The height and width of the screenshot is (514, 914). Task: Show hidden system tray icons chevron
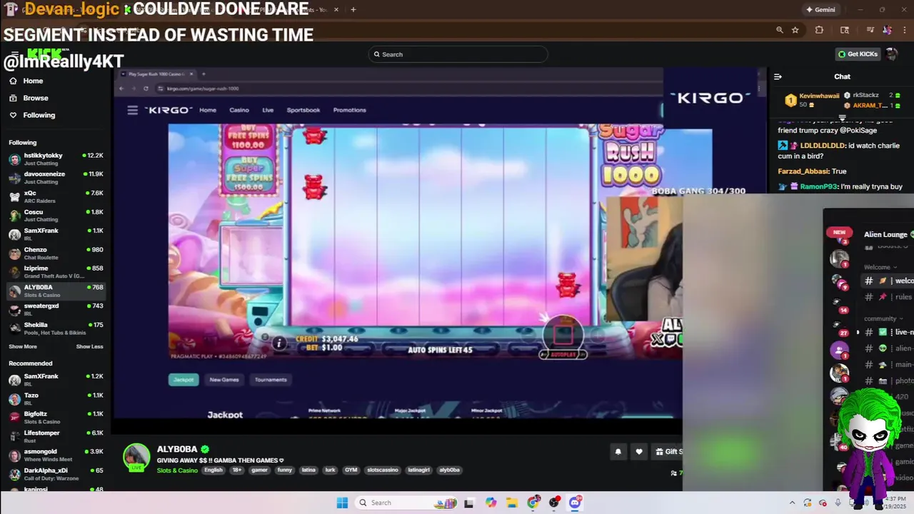792,503
